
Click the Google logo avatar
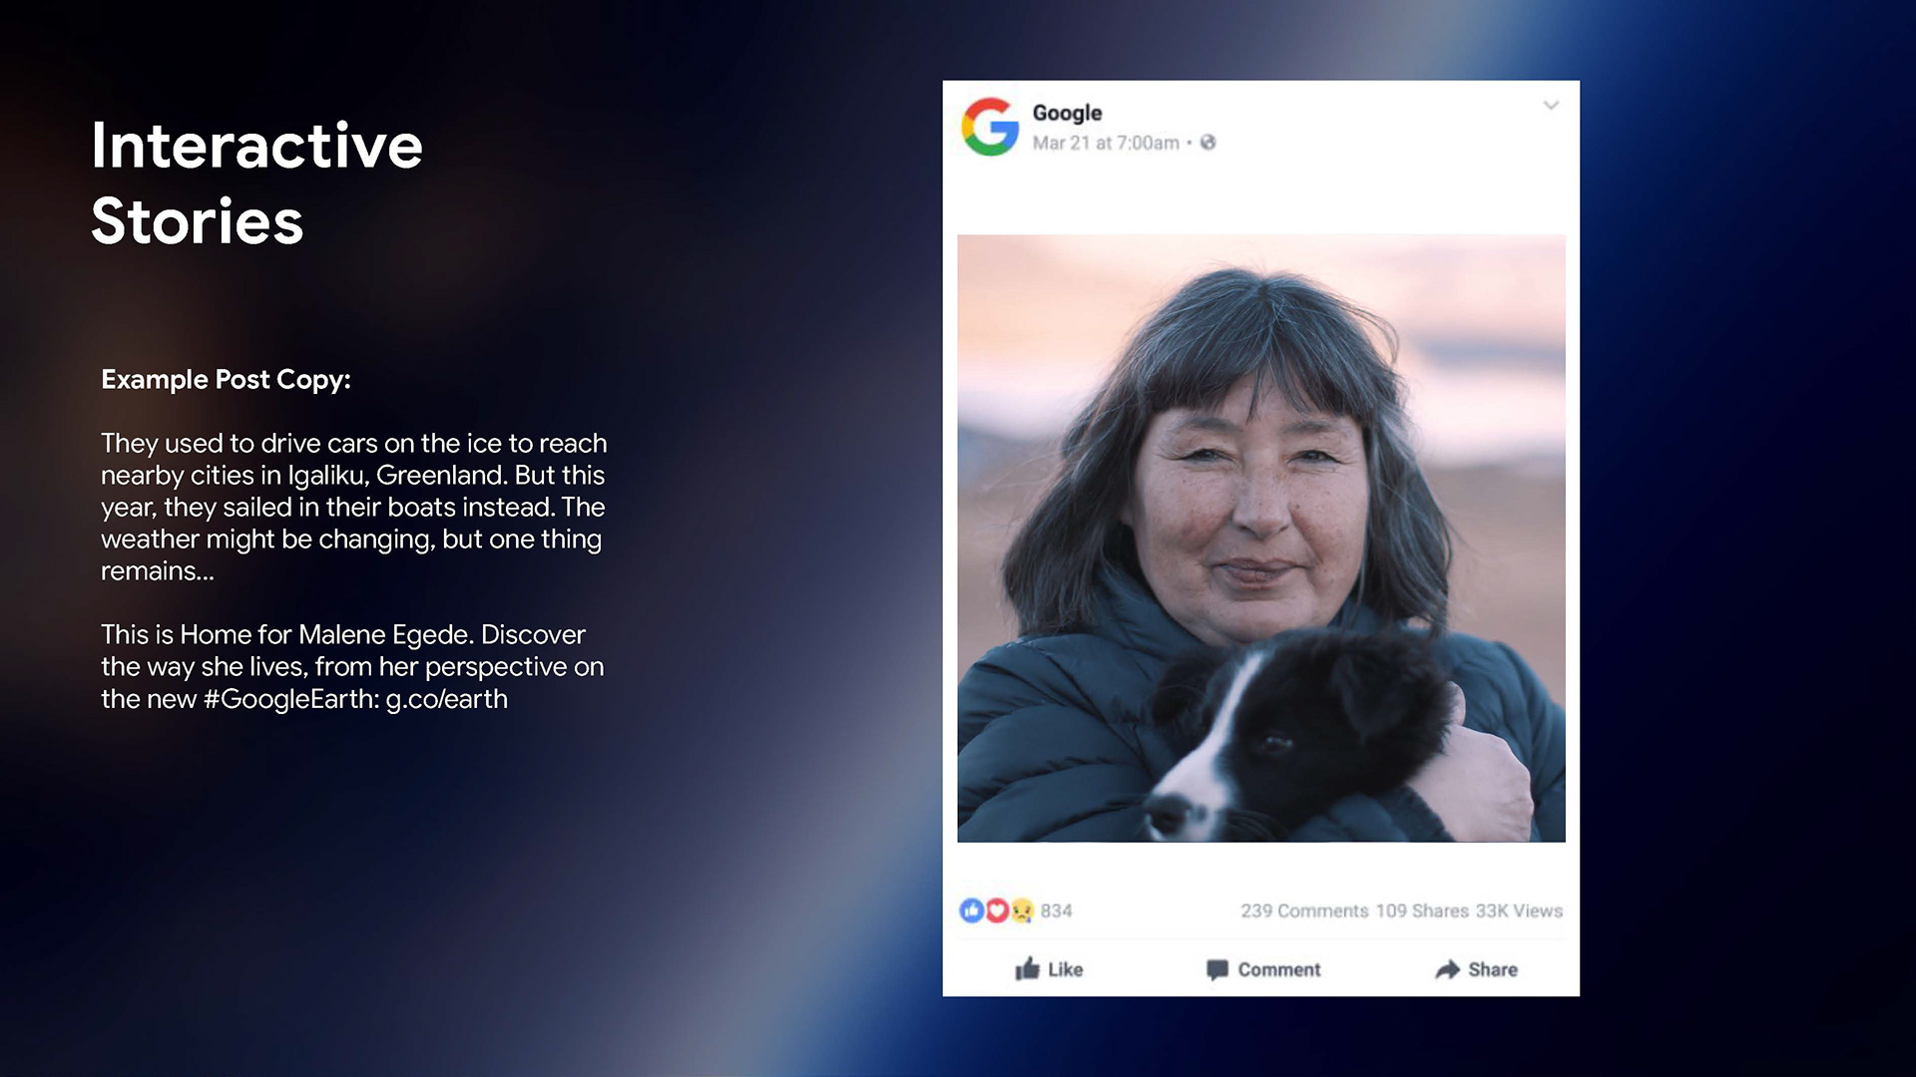pyautogui.click(x=990, y=127)
